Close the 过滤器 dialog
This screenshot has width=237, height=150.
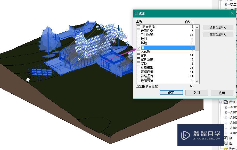click(x=232, y=13)
